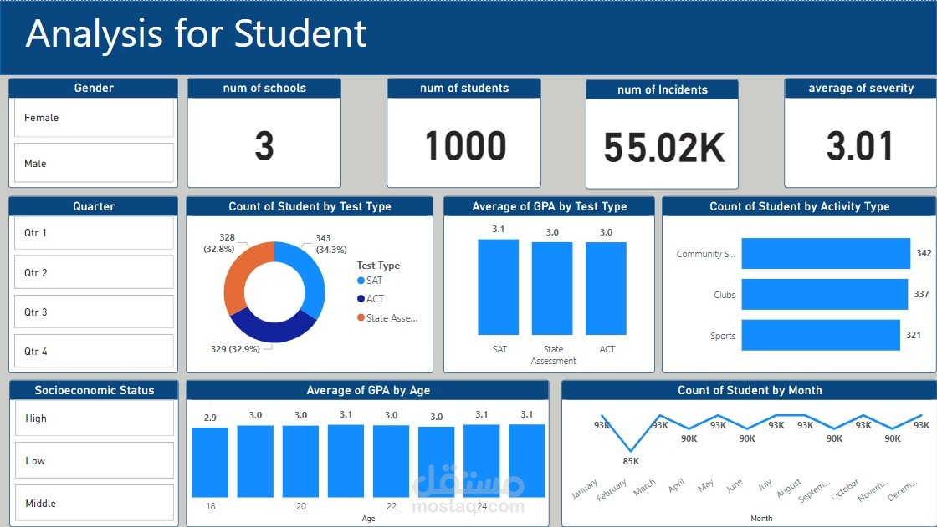Click the ACT bar in GPA chart

(606, 288)
